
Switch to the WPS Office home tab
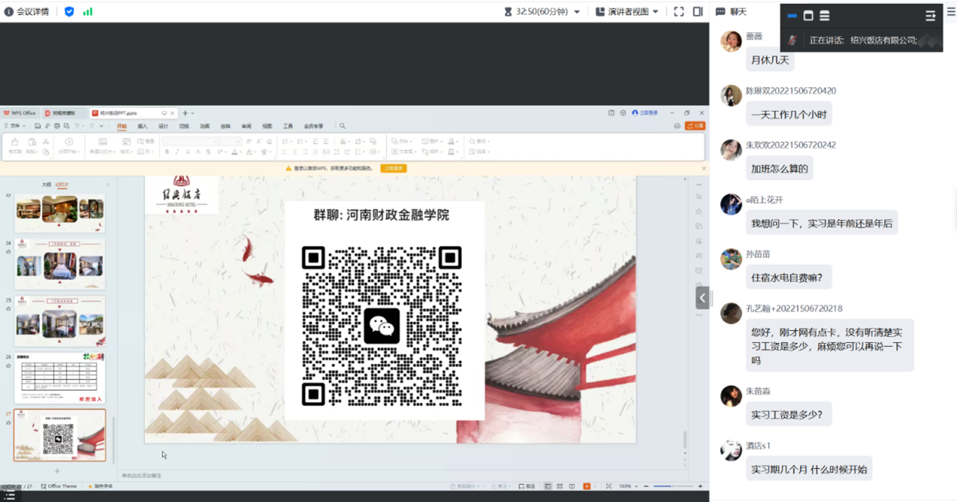(20, 113)
